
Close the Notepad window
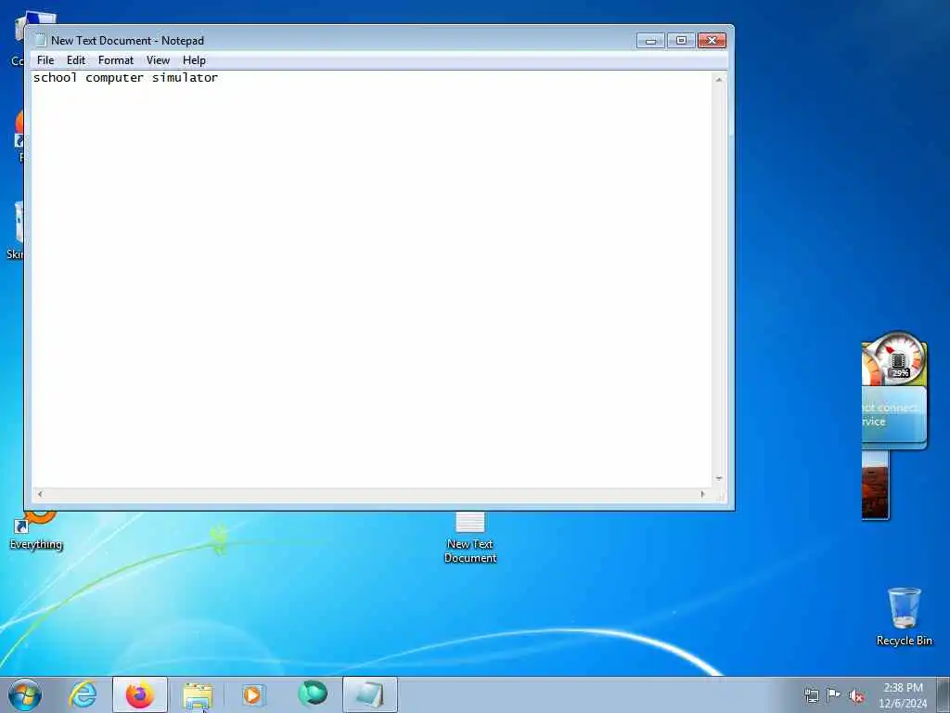click(x=712, y=41)
